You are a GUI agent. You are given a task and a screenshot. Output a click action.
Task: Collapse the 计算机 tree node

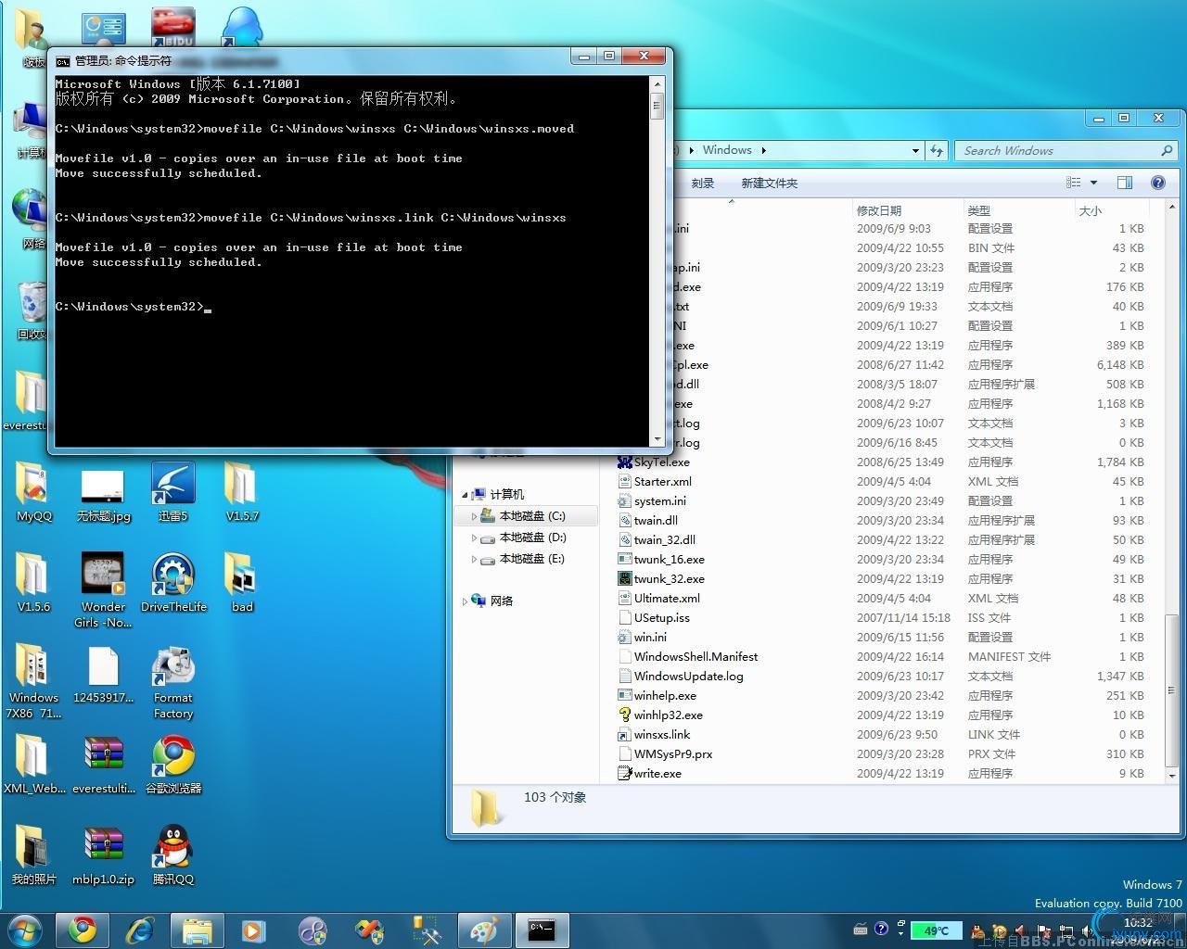(465, 495)
